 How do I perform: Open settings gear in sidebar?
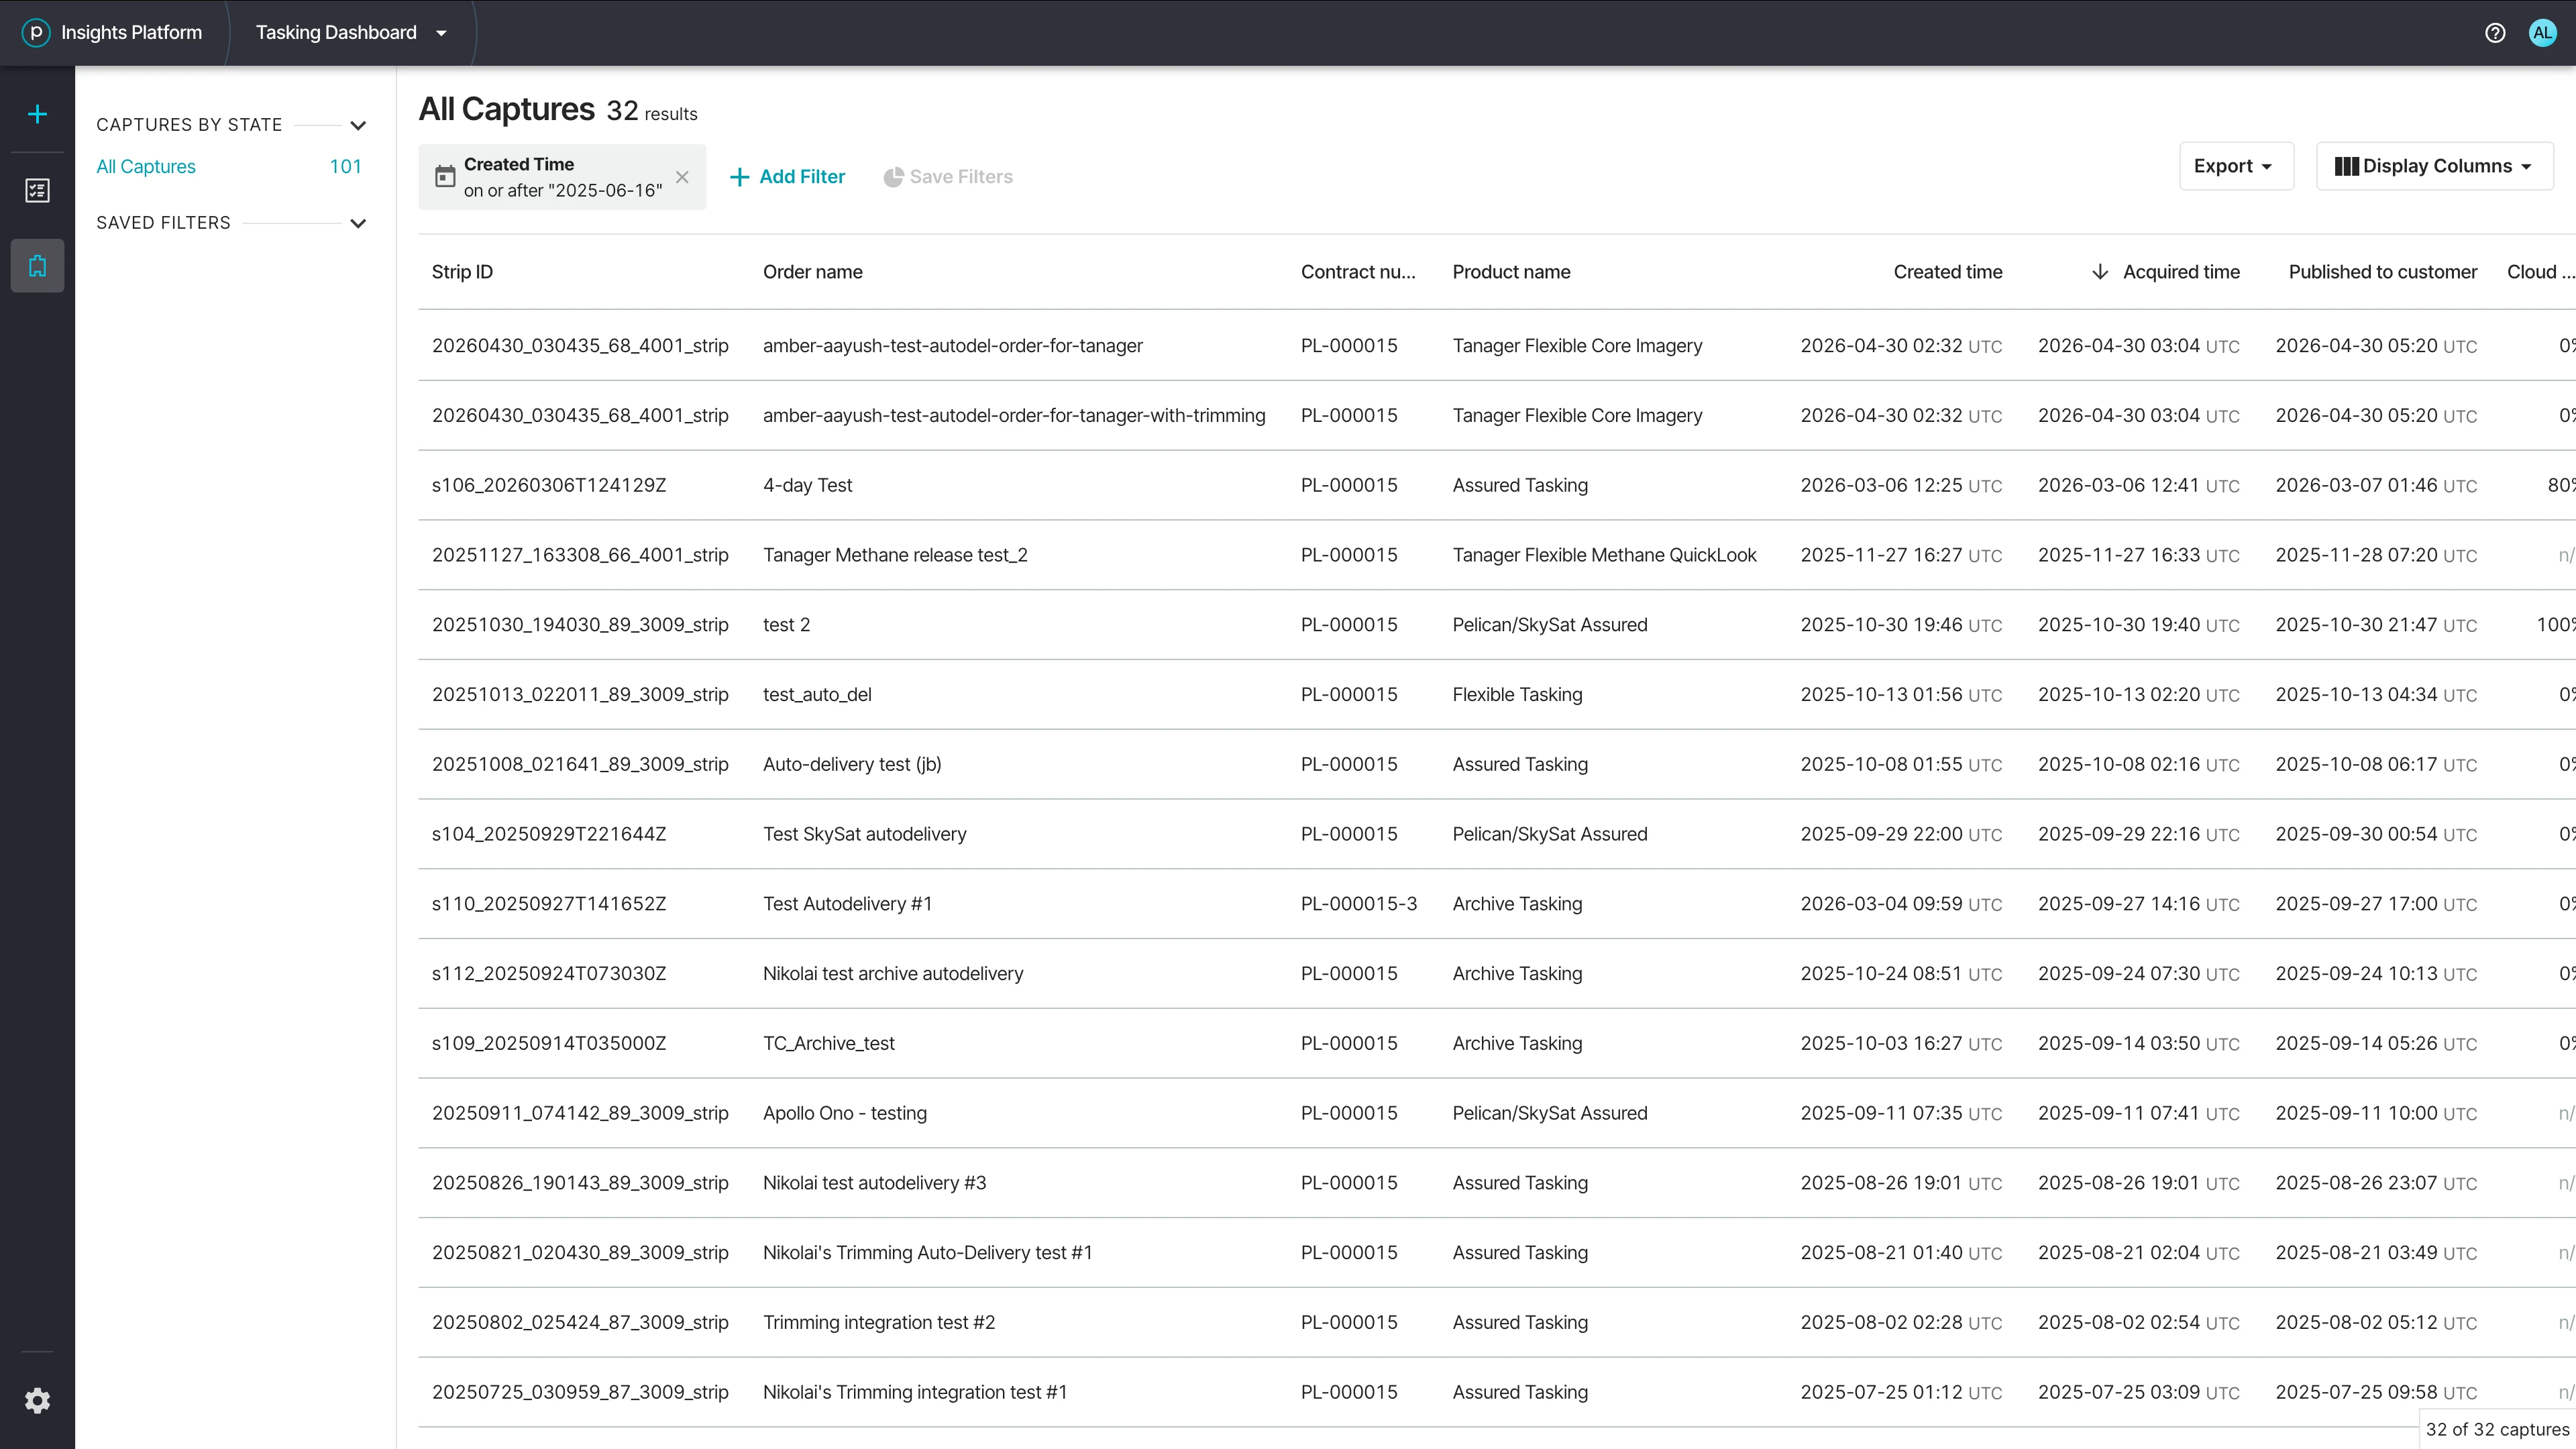(37, 1401)
